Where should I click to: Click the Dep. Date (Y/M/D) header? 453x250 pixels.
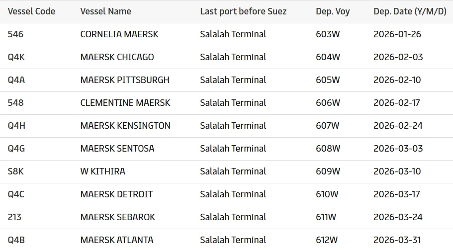pos(410,11)
